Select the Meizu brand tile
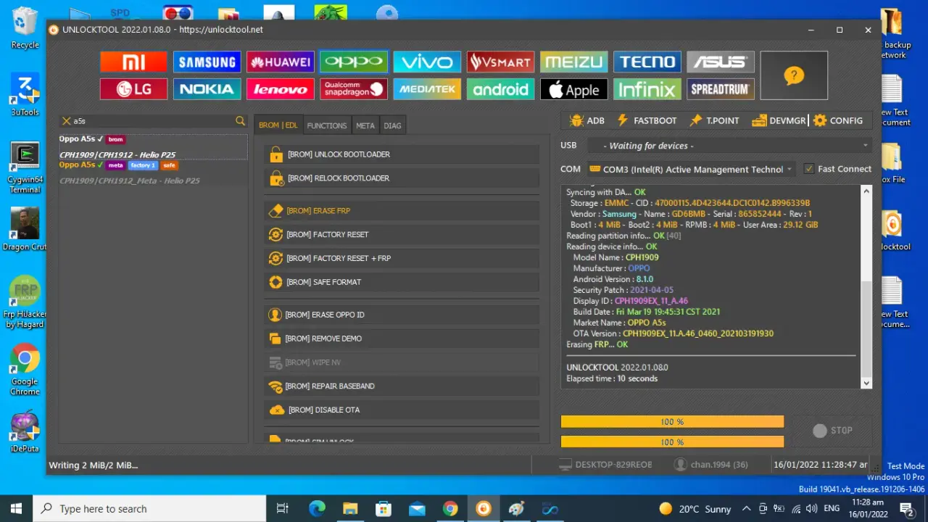 (x=573, y=62)
